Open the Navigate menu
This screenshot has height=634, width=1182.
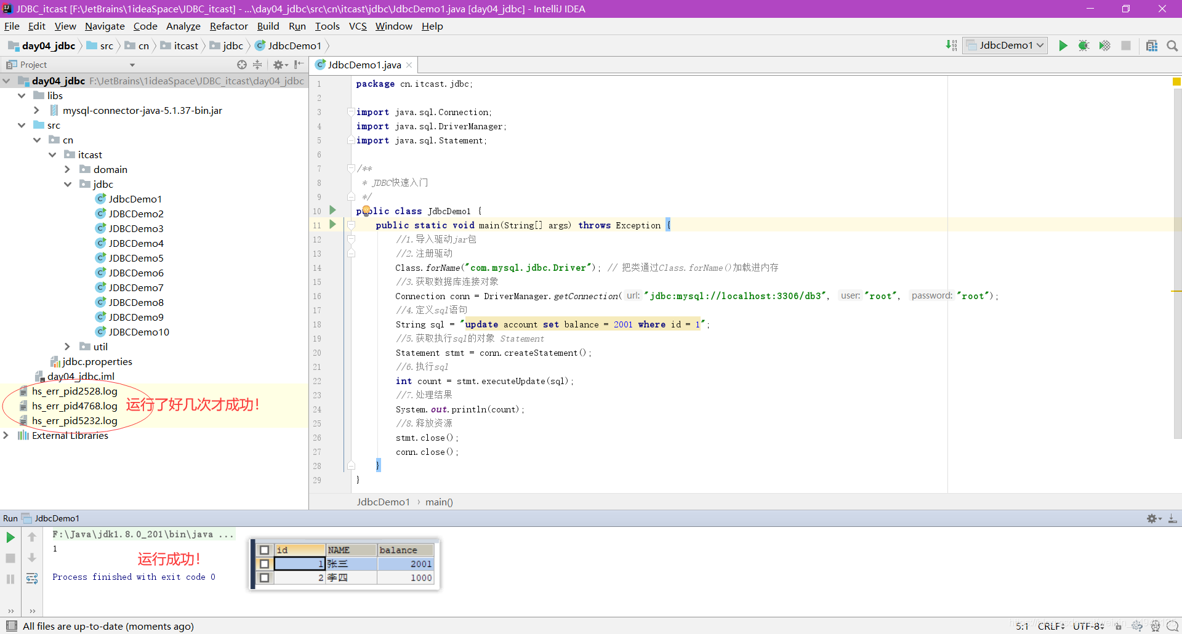pos(105,26)
